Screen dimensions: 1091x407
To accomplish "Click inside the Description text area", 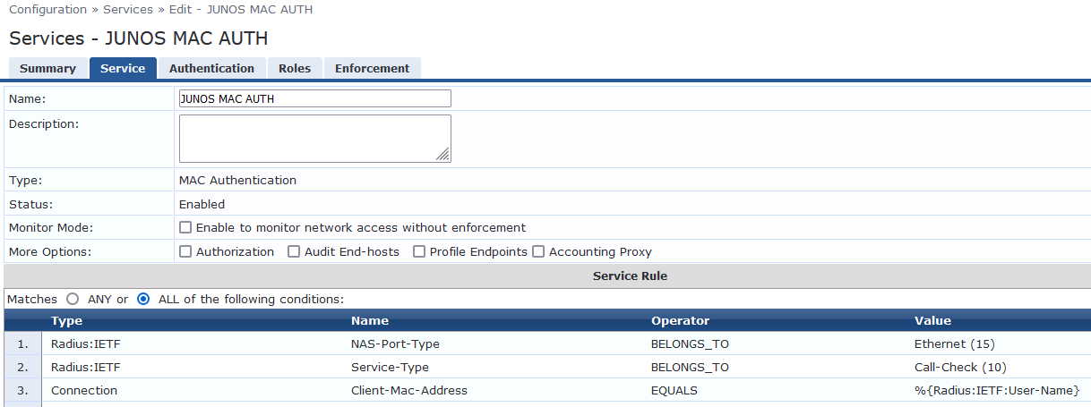I will 314,139.
